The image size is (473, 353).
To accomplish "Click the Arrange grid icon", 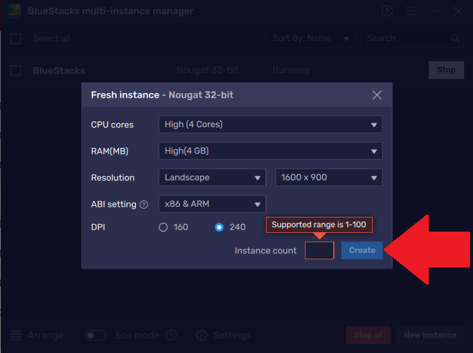I will coord(16,335).
